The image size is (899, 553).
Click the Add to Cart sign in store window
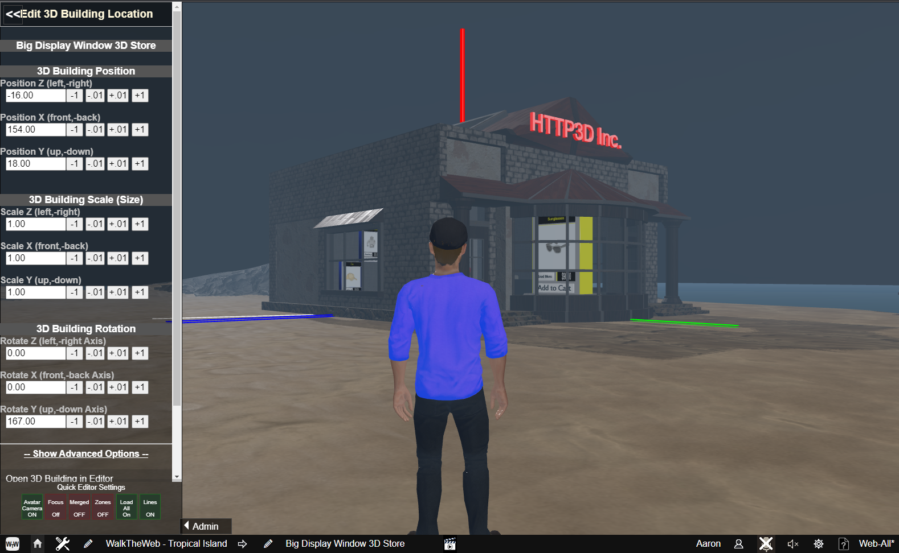coord(554,288)
